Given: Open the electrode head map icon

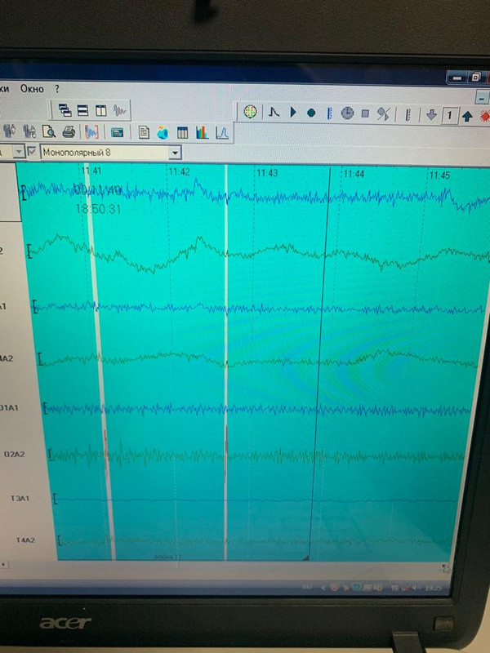Looking at the screenshot, I should tap(250, 112).
